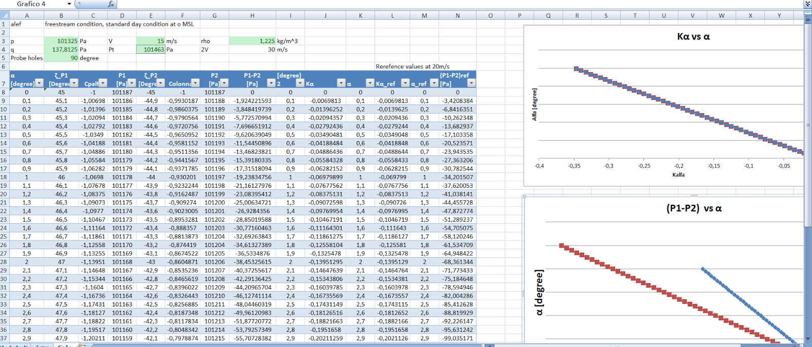Click the Select All corner button
This screenshot has width=812, height=347.
coord(4,16)
